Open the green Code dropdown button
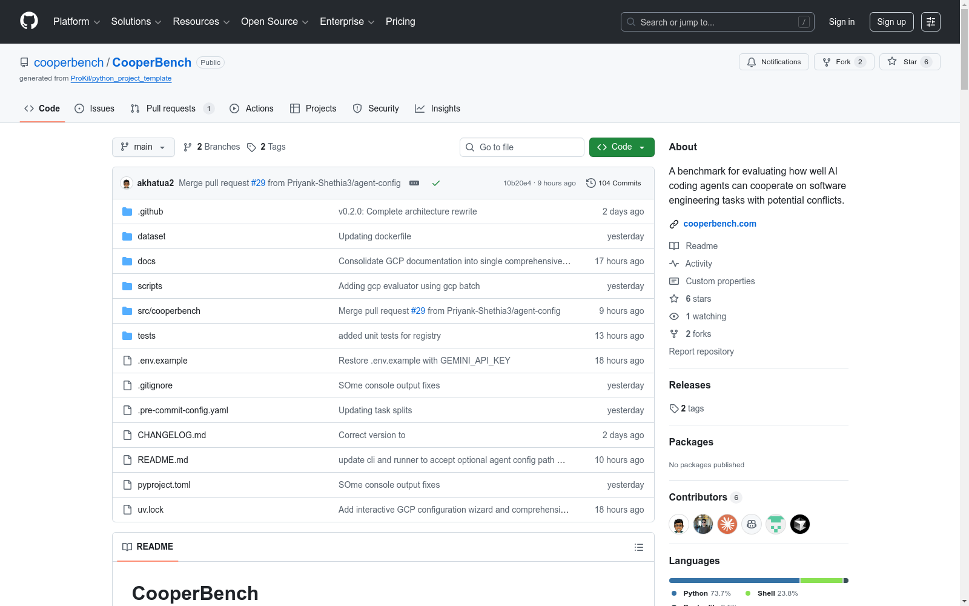This screenshot has height=606, width=969. (621, 147)
